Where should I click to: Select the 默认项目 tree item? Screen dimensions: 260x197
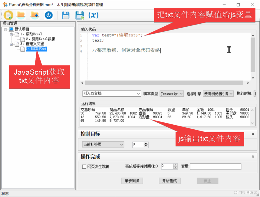point(22,29)
